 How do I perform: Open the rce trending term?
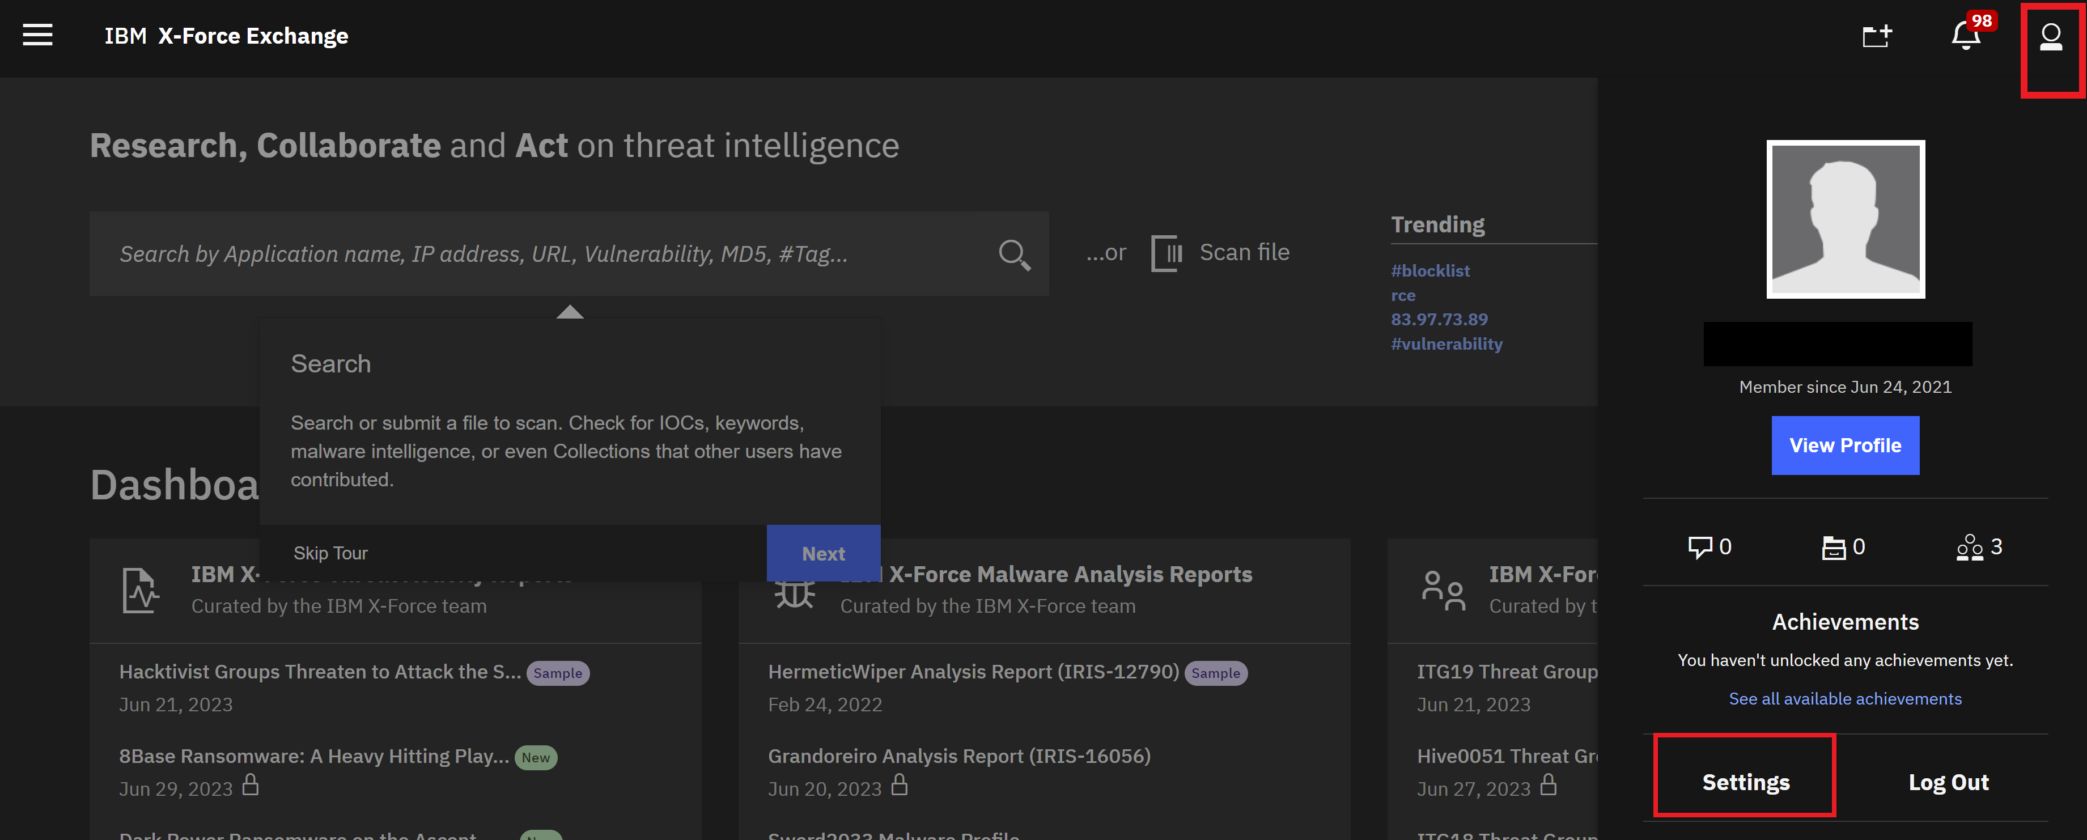[1403, 296]
